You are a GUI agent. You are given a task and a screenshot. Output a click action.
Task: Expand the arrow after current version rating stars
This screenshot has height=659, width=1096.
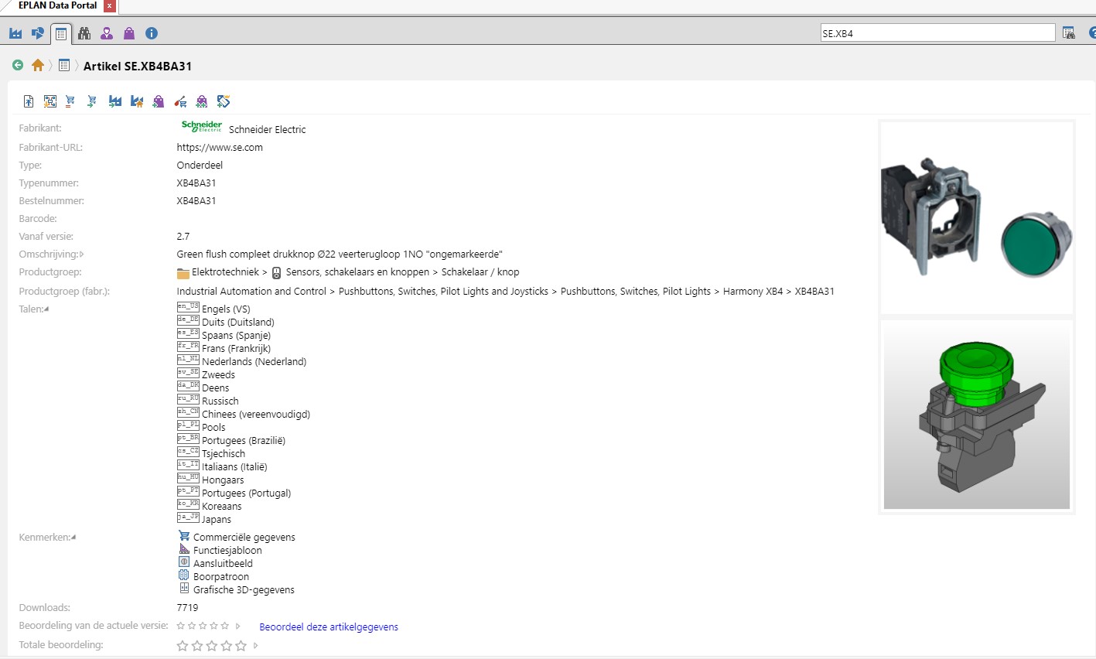pyautogui.click(x=237, y=627)
